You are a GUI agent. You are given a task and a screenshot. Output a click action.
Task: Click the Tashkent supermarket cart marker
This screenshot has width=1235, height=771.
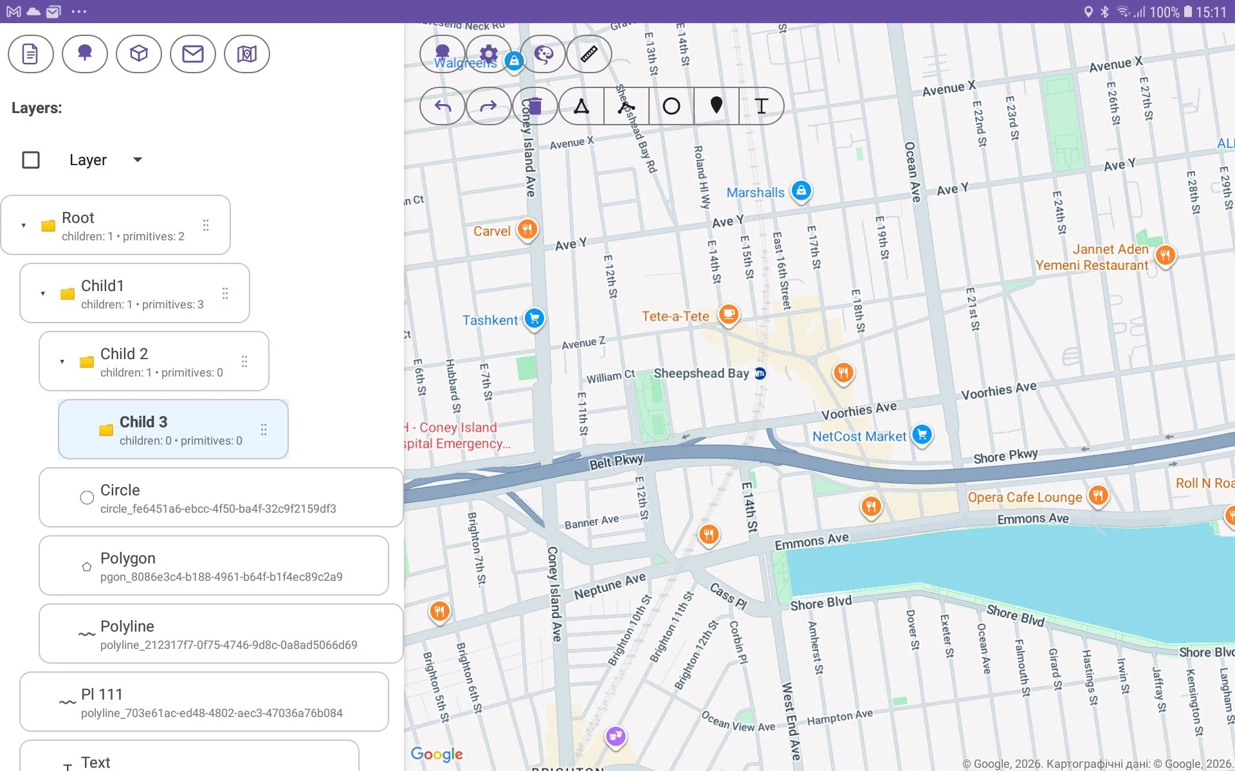point(535,318)
